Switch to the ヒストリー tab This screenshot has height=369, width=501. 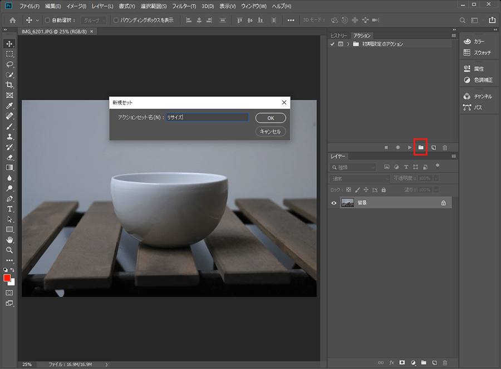[338, 35]
